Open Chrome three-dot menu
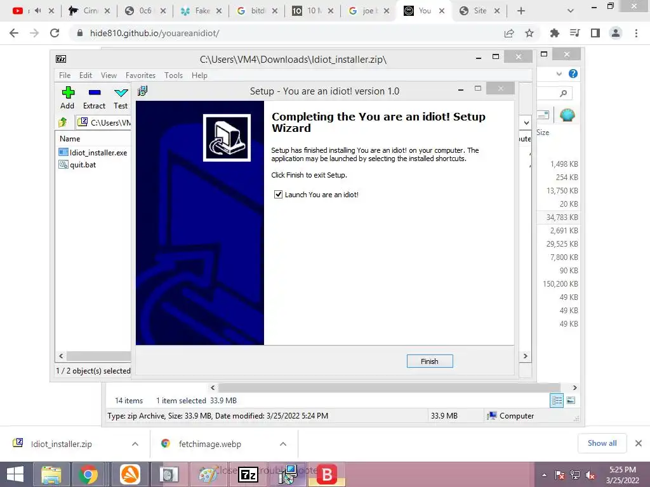This screenshot has width=650, height=487. pos(636,33)
